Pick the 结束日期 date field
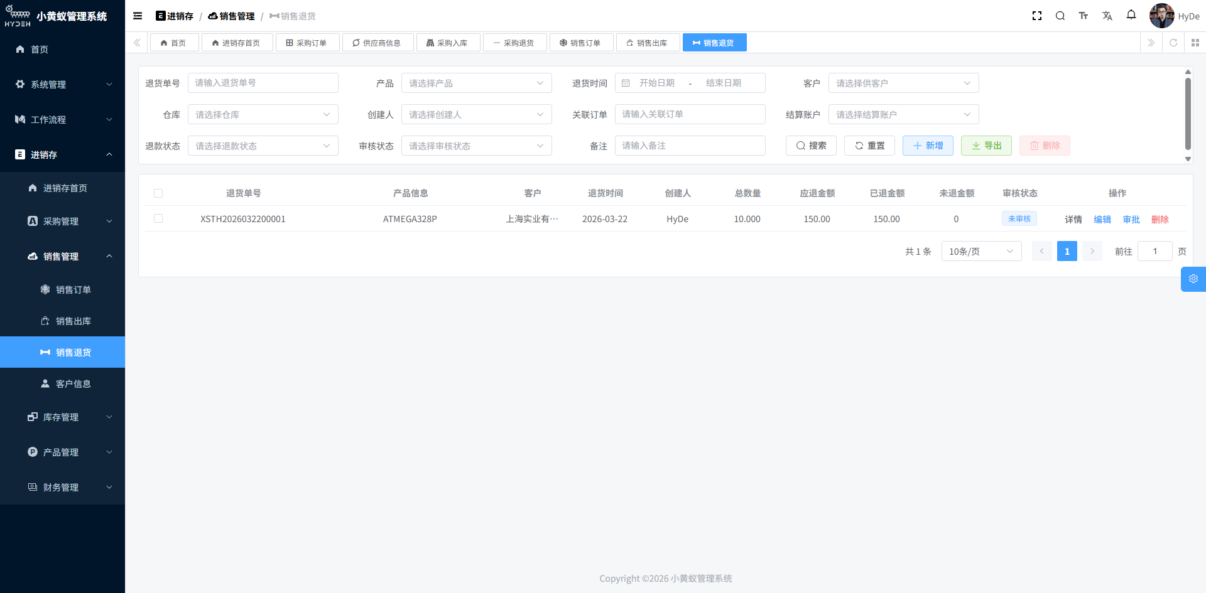The width and height of the screenshot is (1206, 593). (724, 83)
